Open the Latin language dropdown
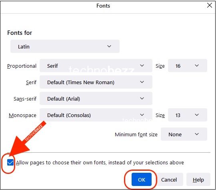 (x=65, y=46)
